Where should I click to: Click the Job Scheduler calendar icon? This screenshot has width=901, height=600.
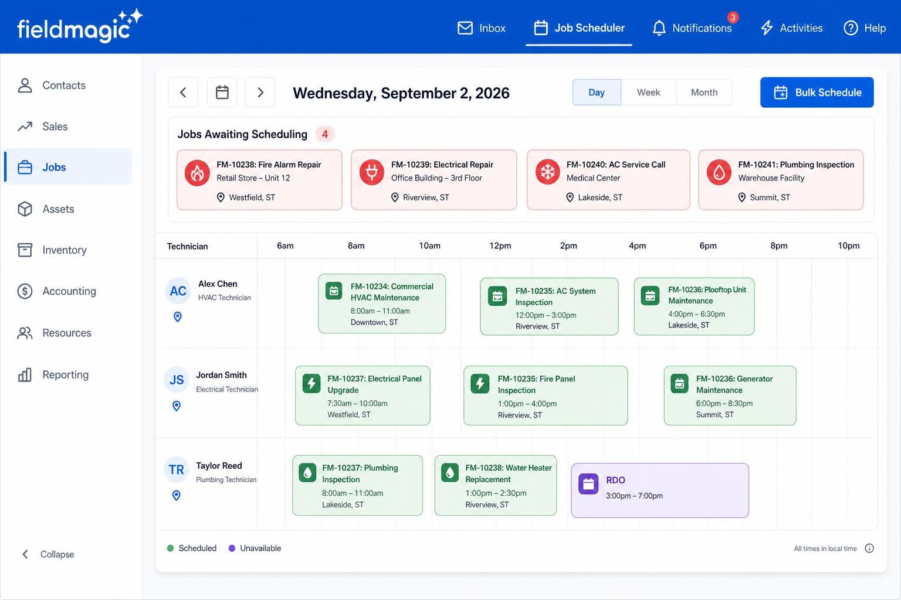pos(541,28)
